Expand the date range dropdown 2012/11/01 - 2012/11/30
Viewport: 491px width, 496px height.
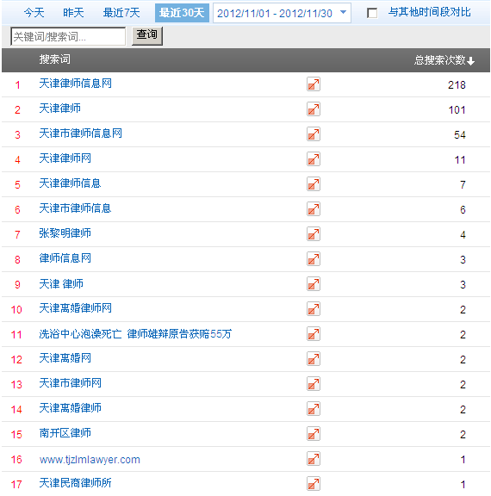coord(282,13)
